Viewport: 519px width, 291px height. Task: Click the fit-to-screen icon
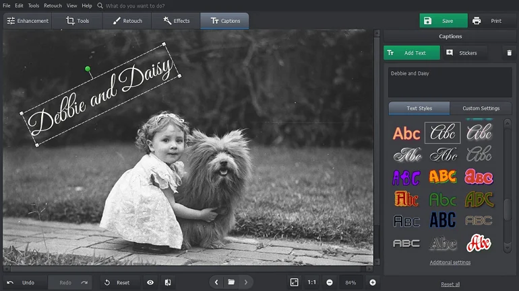[x=295, y=282]
